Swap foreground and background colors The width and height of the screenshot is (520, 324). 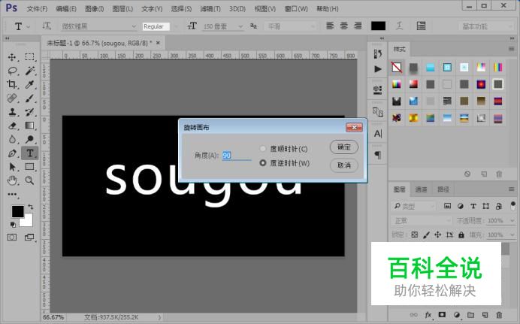pyautogui.click(x=31, y=207)
